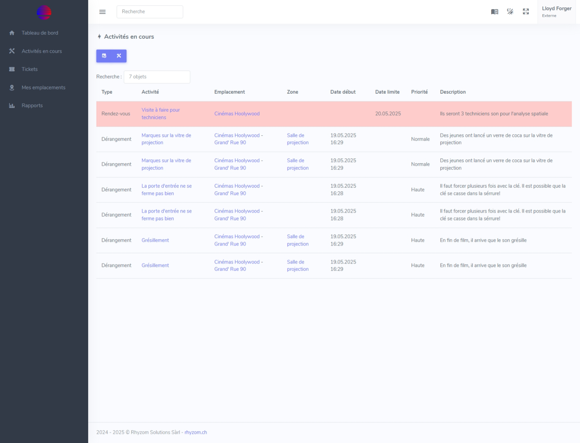
Task: Open Tickets in the sidebar
Action: coord(30,69)
